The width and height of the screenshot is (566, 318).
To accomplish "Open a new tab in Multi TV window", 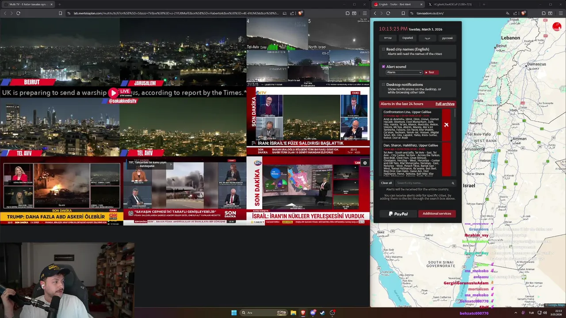I will (x=59, y=4).
